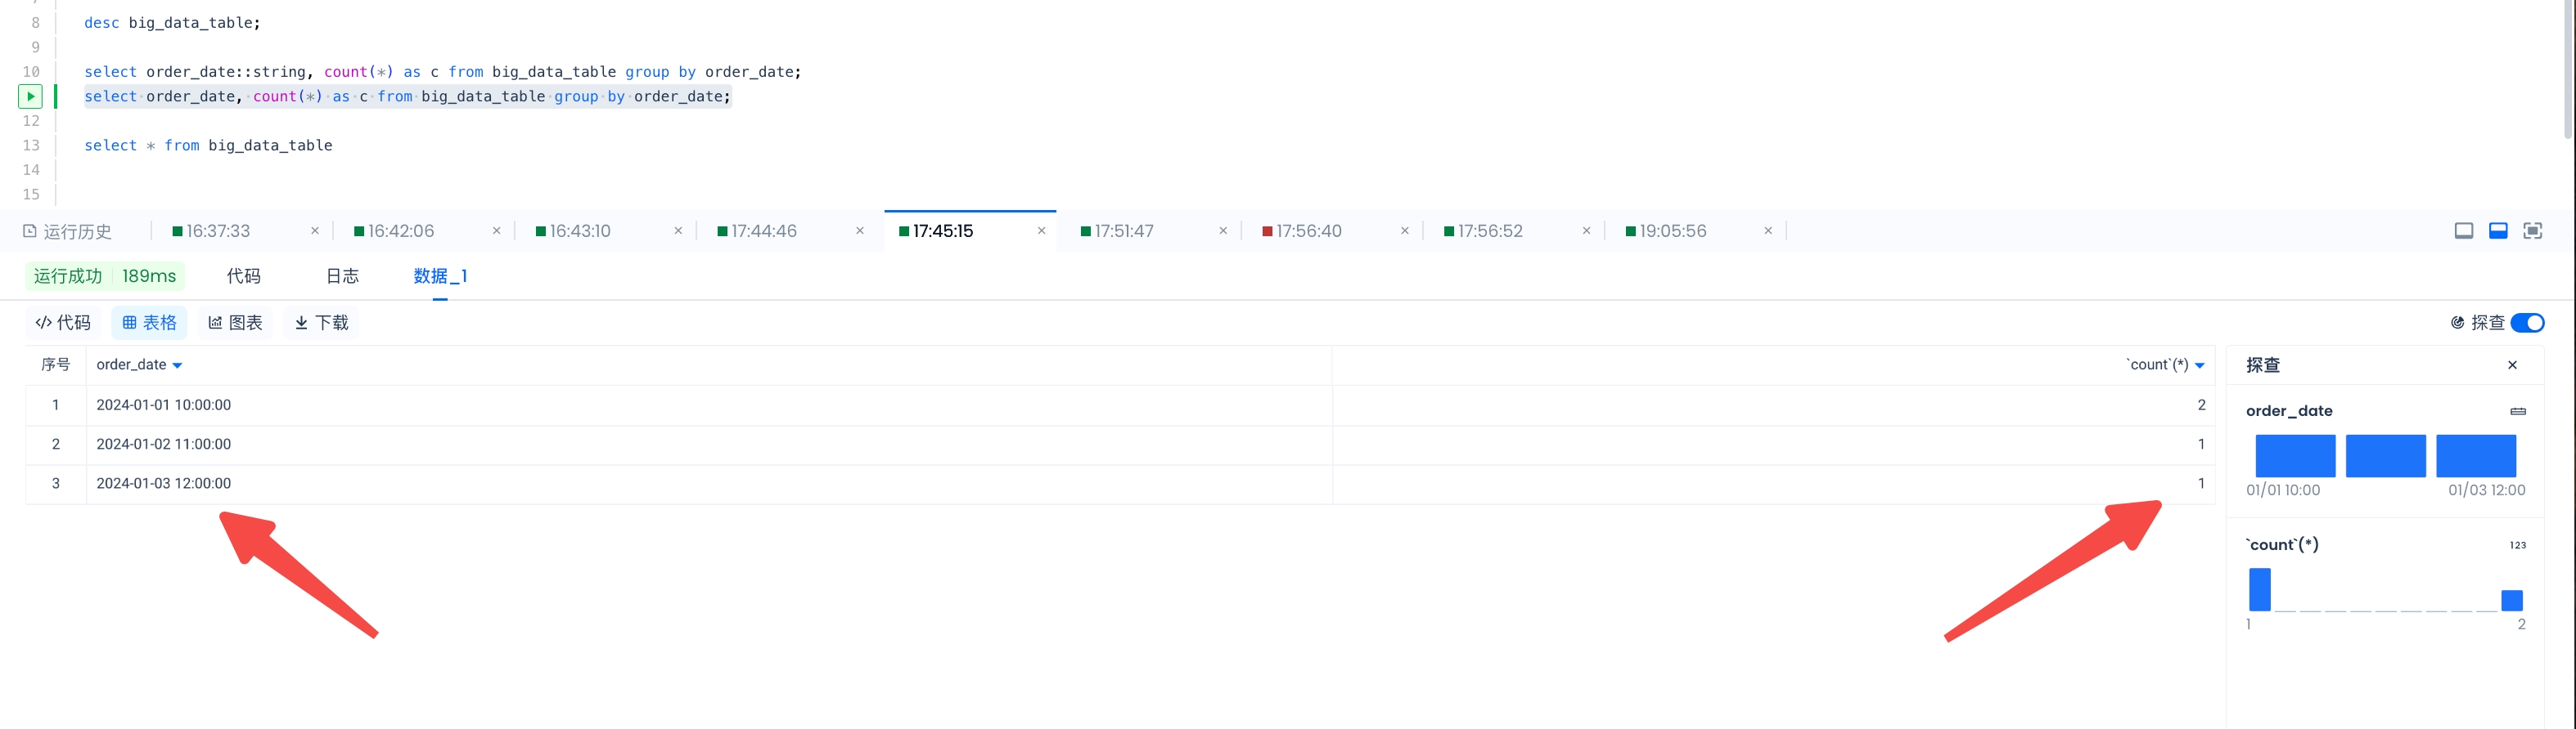Click the first order_date histogram bar

(2294, 456)
